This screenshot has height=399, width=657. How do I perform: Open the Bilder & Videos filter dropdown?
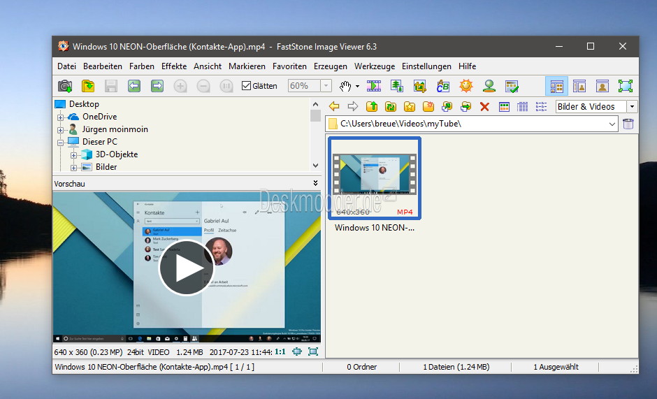coord(633,106)
